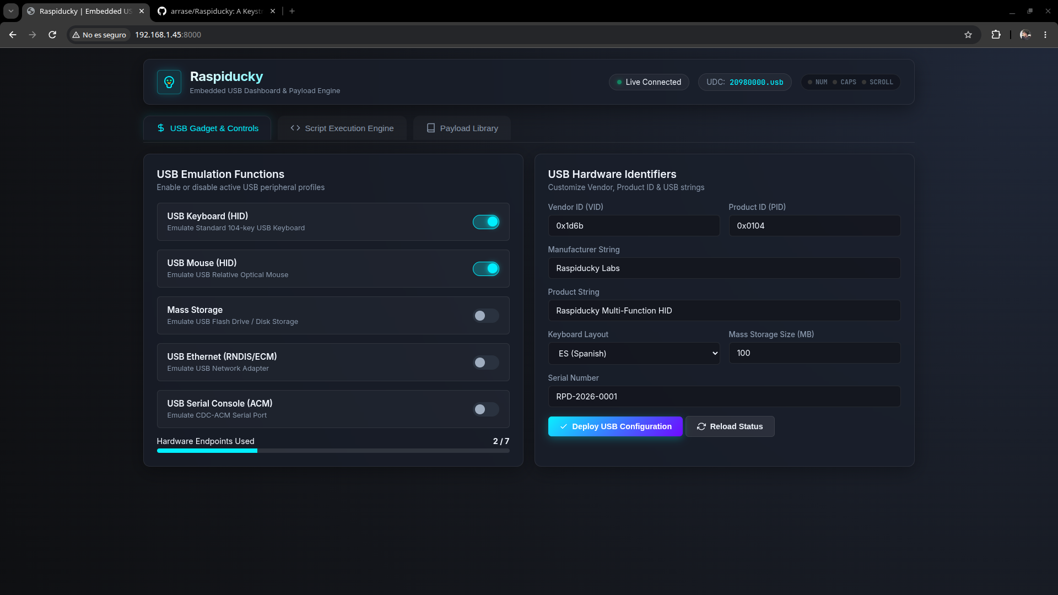Bookmark this page with the star icon

tap(968, 35)
